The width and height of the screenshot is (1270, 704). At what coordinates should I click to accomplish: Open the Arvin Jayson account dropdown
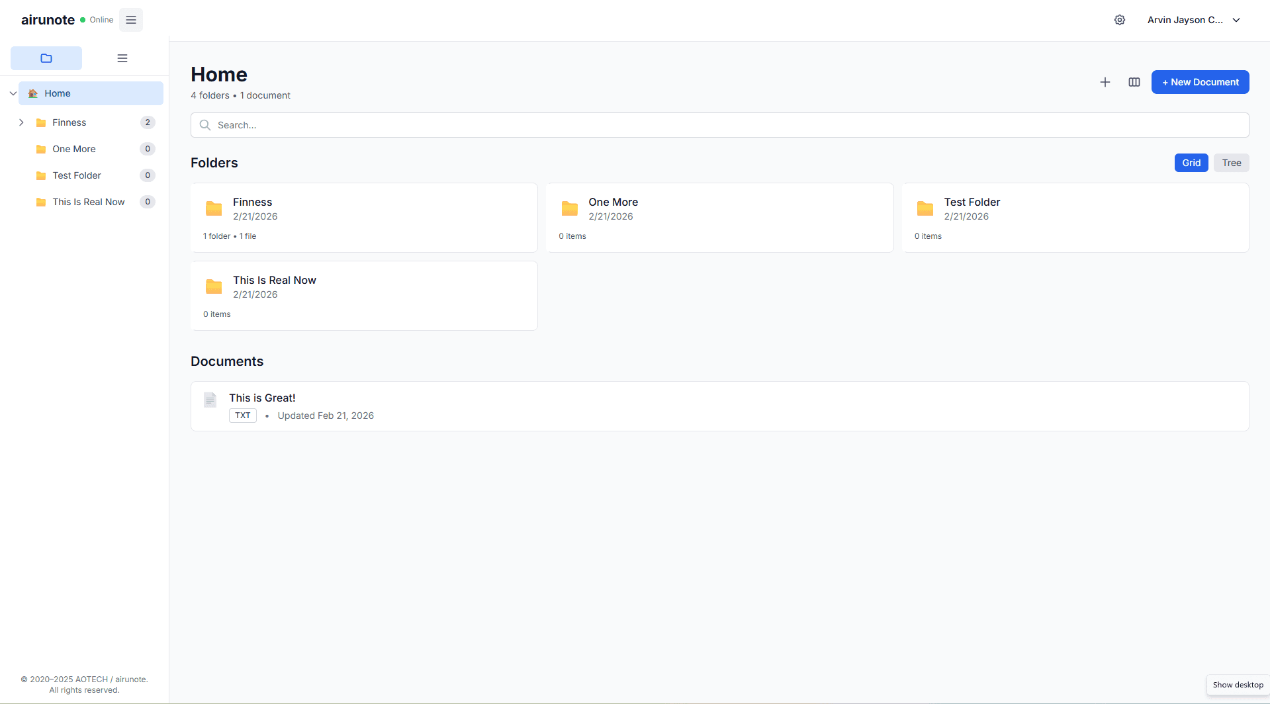point(1193,20)
